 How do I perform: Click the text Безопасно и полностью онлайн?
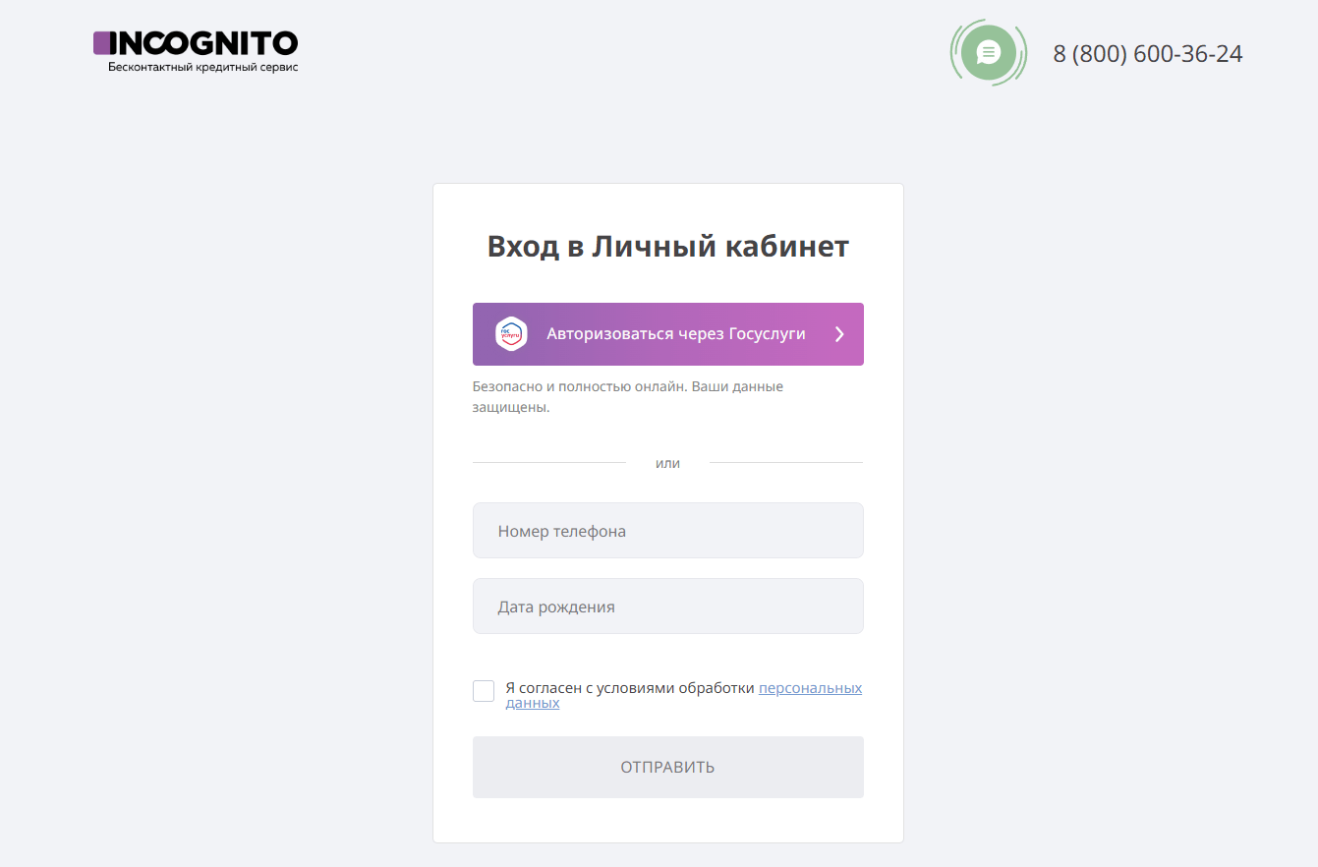pyautogui.click(x=580, y=386)
